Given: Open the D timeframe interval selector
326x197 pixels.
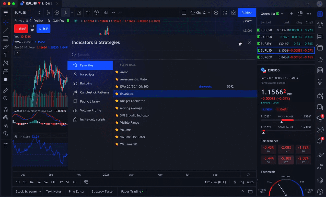Looking at the screenshot, I should click(x=39, y=13).
